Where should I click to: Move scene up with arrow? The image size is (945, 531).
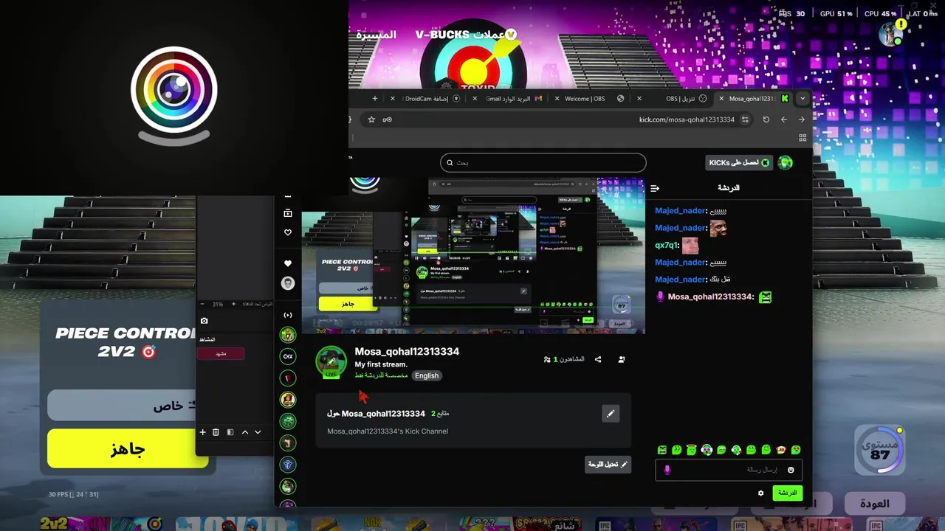[x=245, y=432]
